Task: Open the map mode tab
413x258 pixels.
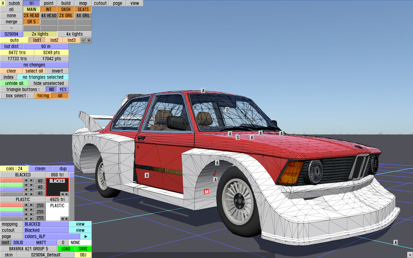Action: pyautogui.click(x=83, y=3)
